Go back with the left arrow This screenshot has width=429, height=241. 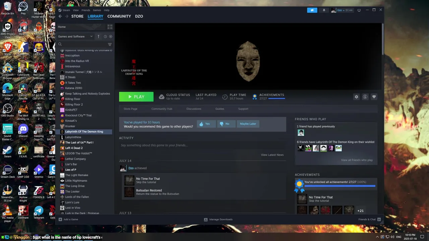pos(60,16)
